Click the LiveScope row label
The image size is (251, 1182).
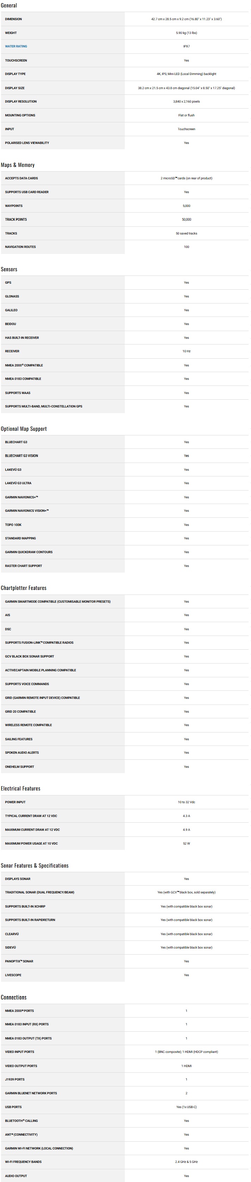coord(13,975)
